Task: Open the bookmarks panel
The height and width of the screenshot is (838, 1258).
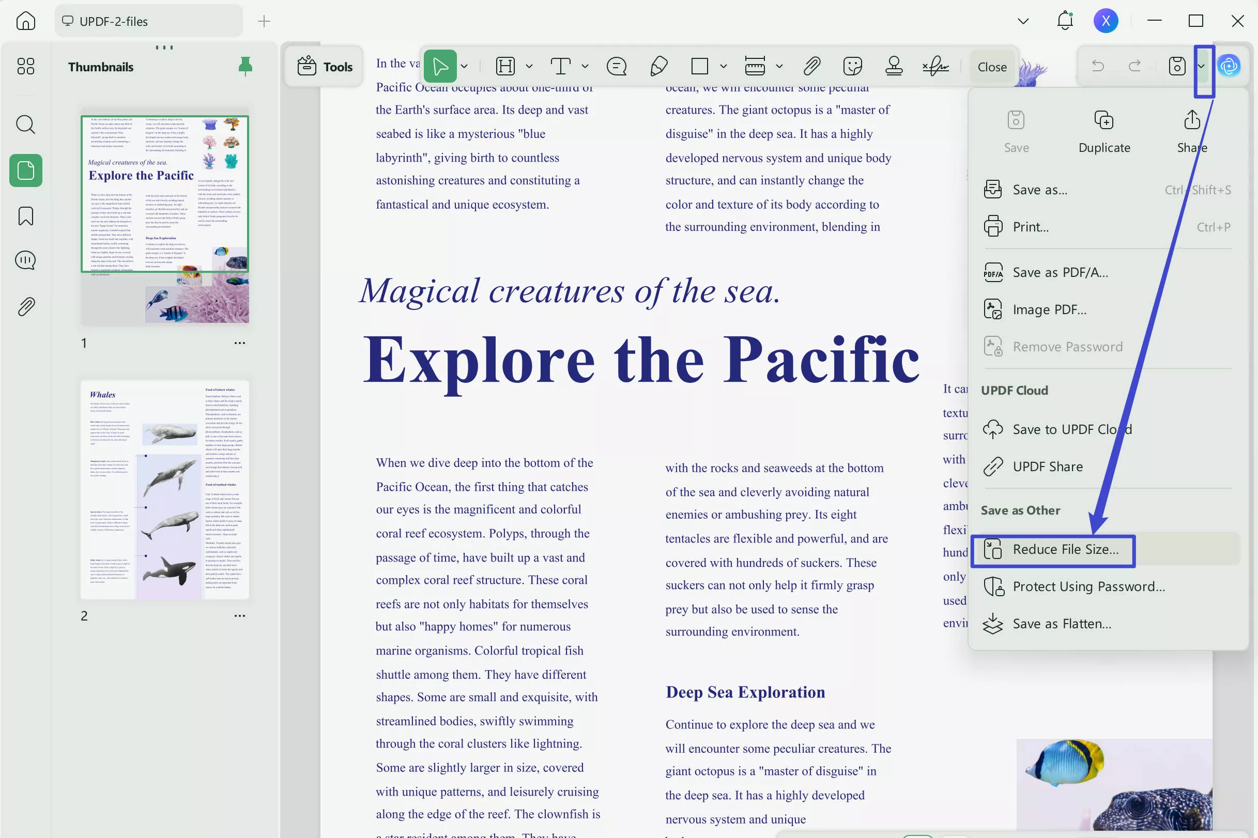Action: click(25, 216)
